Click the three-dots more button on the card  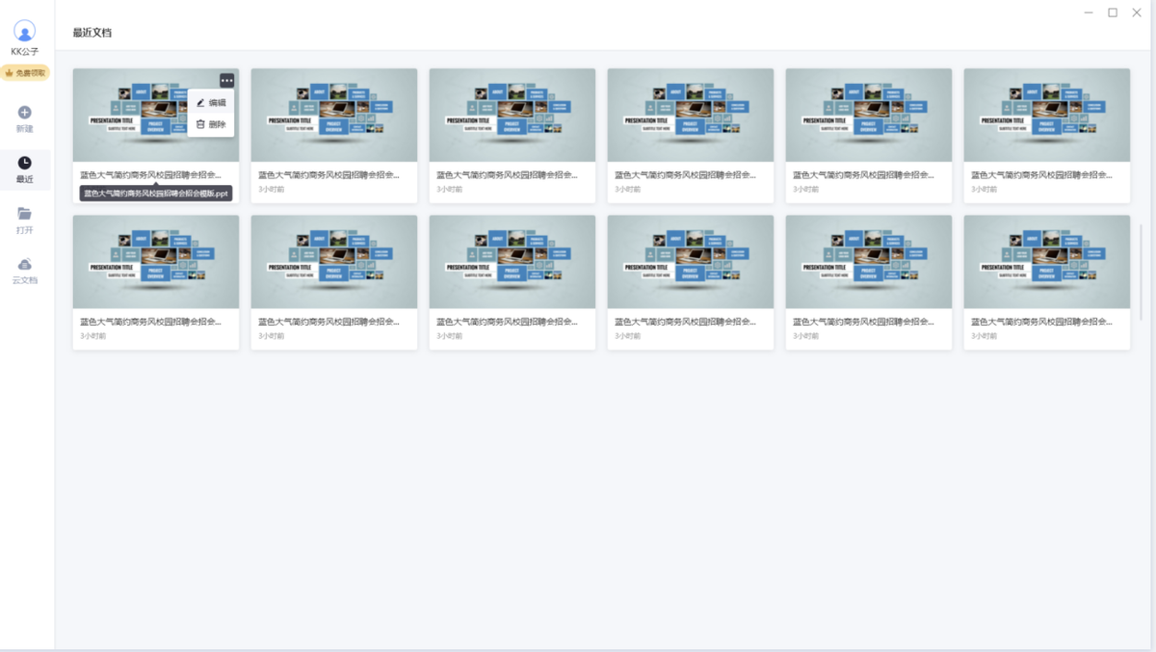tap(226, 81)
